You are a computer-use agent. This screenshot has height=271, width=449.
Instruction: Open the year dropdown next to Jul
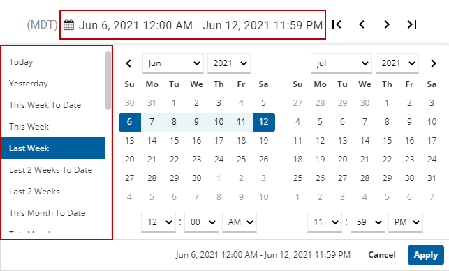397,63
